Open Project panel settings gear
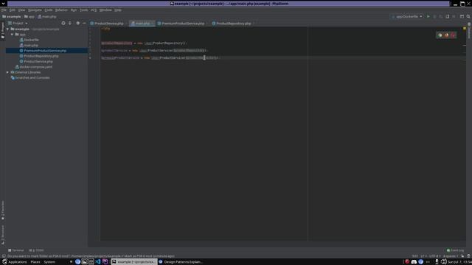The width and height of the screenshot is (472, 265). 77,23
